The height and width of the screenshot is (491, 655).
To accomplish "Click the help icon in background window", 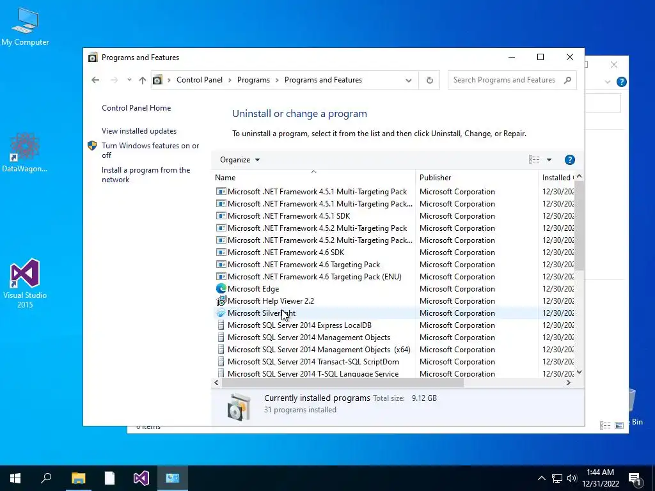I will click(x=622, y=82).
